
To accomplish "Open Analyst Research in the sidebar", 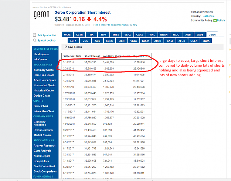I will (44, 145).
